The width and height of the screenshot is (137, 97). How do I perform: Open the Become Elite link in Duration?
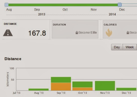point(87,33)
